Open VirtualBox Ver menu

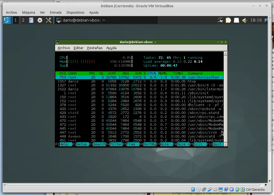(x=43, y=12)
